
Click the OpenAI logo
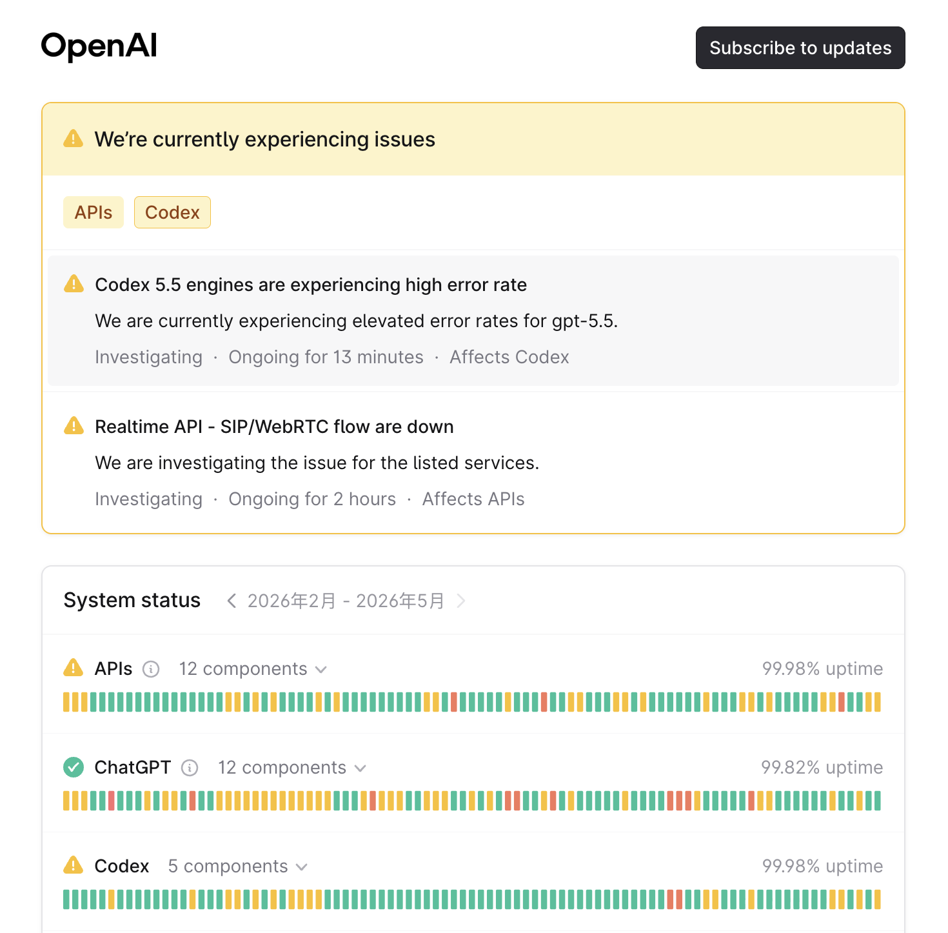pos(99,46)
